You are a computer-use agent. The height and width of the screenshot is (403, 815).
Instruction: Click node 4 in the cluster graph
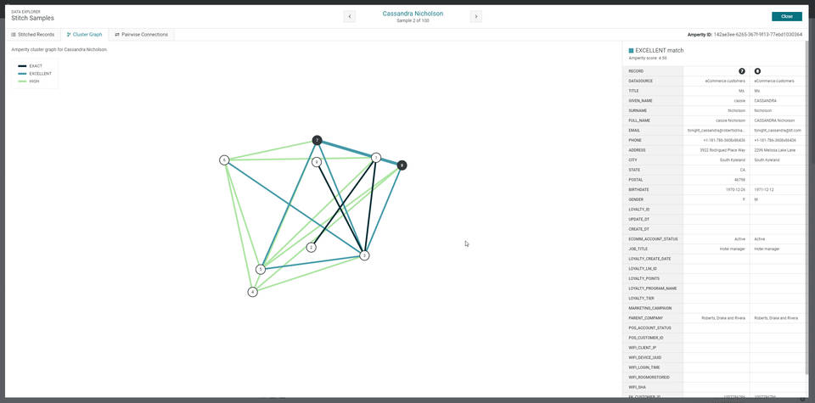pos(252,292)
